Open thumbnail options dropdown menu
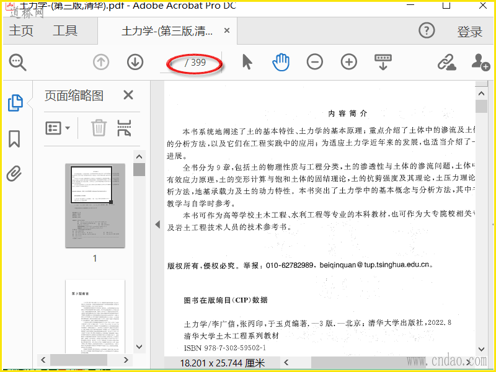Image resolution: width=496 pixels, height=372 pixels. point(58,128)
